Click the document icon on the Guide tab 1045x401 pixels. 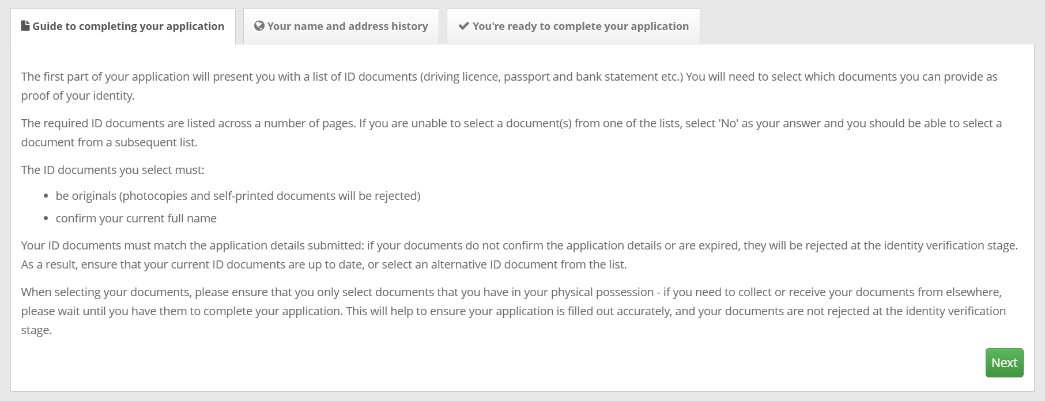pyautogui.click(x=25, y=26)
